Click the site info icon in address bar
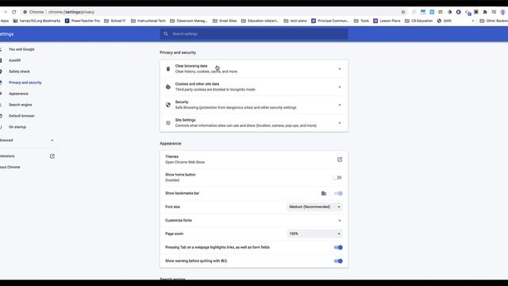Screen dimensions: 508x286 [25, 12]
